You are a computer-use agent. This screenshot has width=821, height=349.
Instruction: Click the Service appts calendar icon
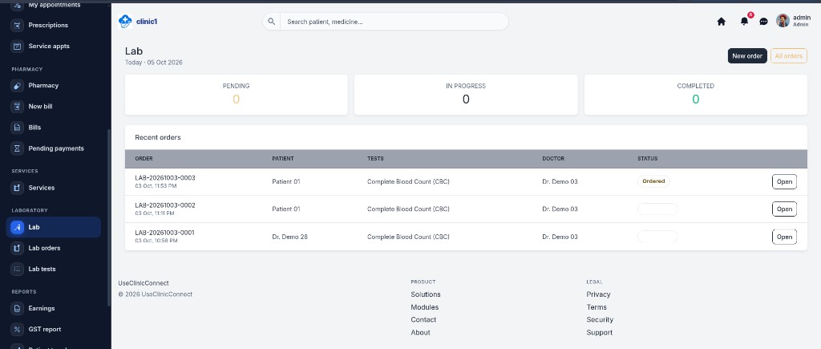click(x=18, y=46)
